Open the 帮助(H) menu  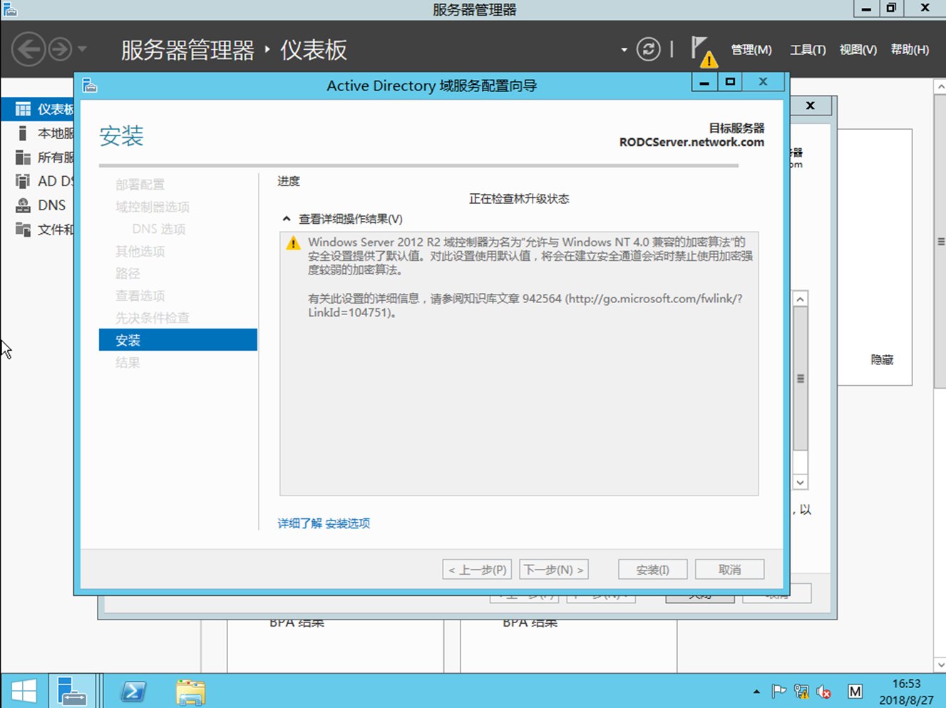pyautogui.click(x=910, y=50)
